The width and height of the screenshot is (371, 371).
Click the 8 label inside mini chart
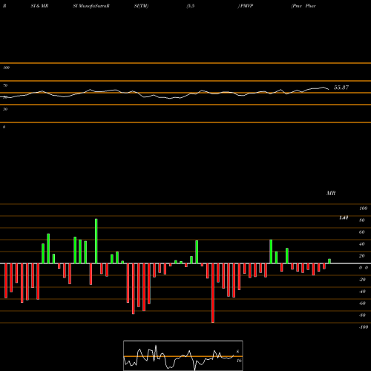(x=237, y=352)
